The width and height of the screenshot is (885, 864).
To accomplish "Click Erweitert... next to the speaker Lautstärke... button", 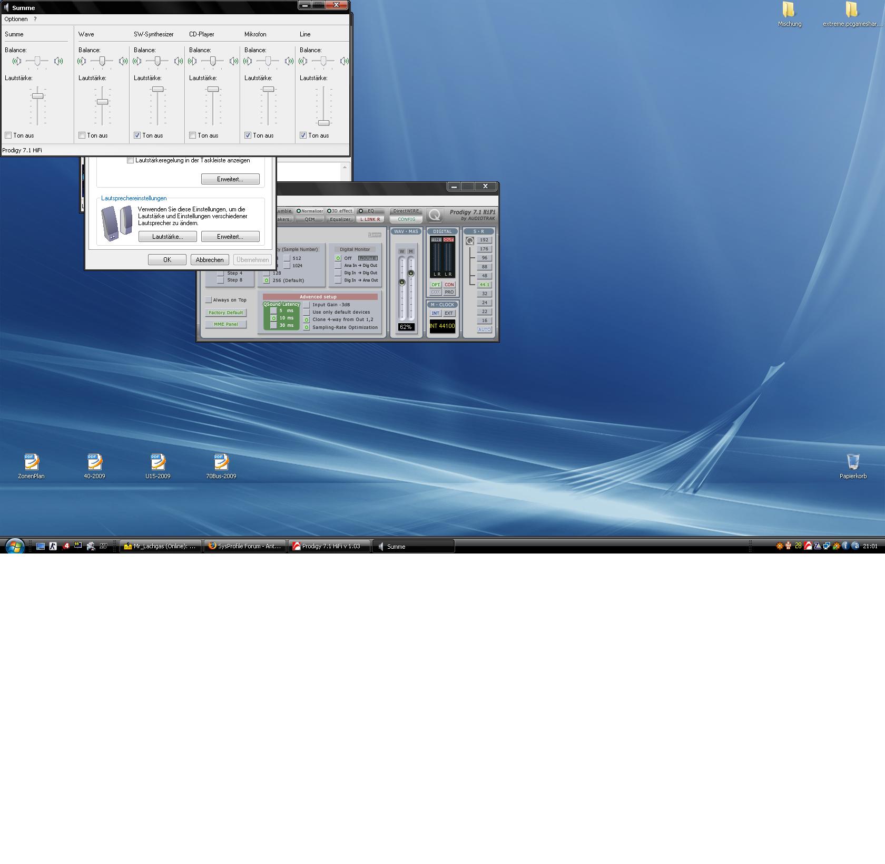I will [230, 237].
